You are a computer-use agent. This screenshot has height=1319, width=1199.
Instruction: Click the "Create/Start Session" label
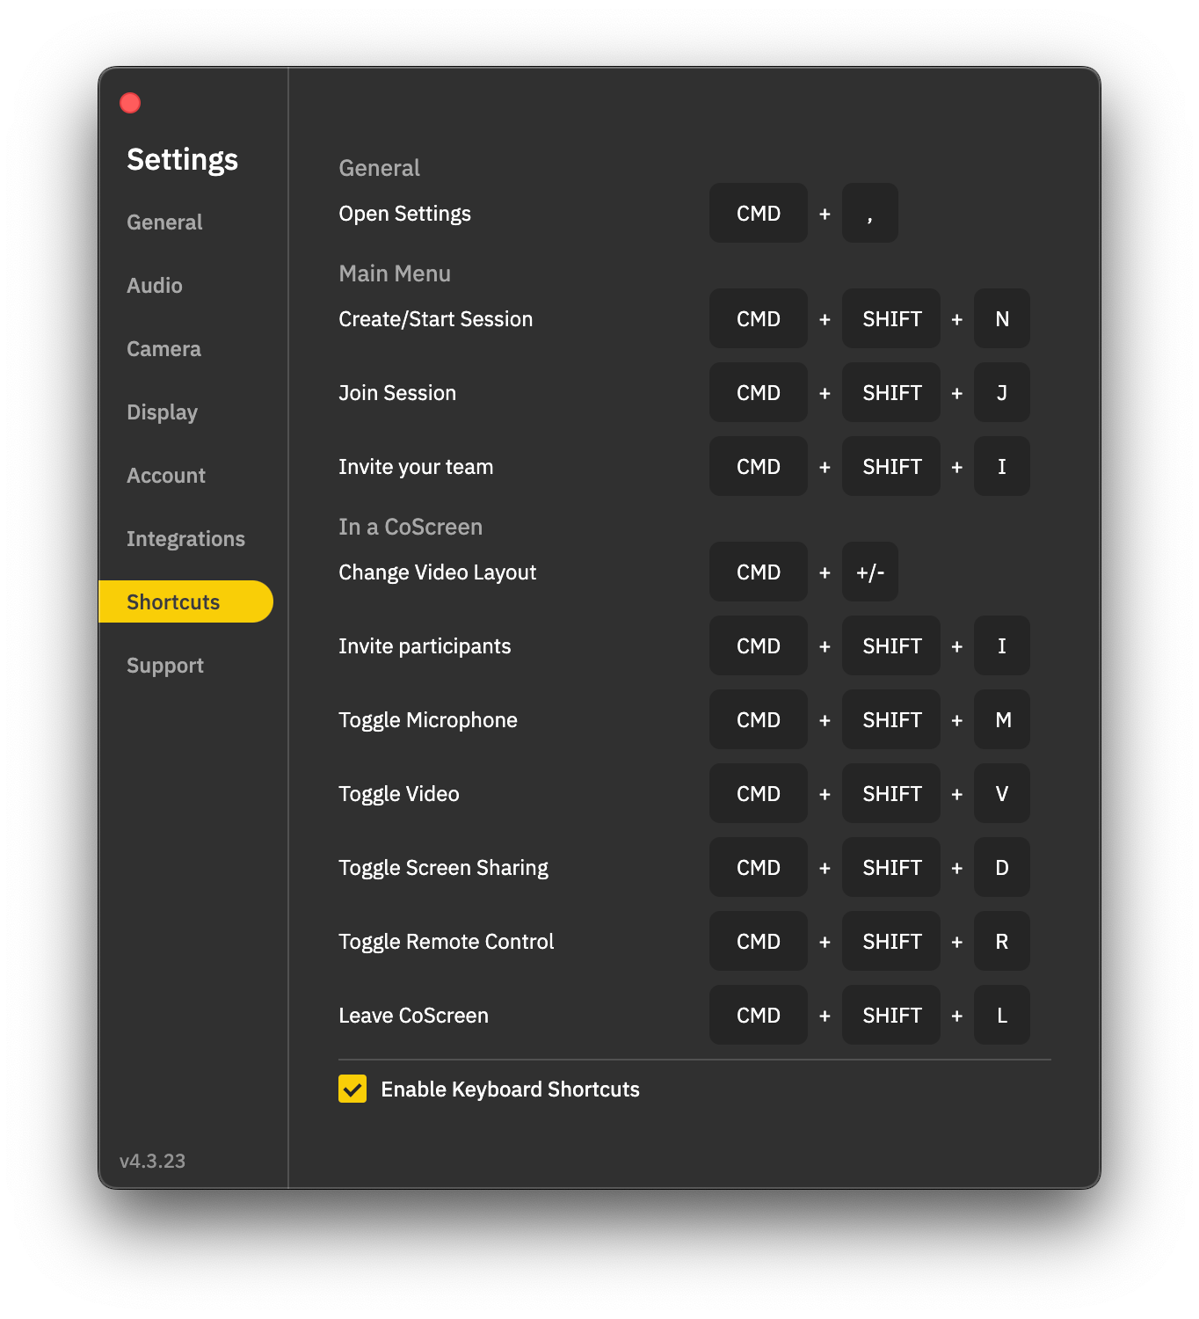436,319
